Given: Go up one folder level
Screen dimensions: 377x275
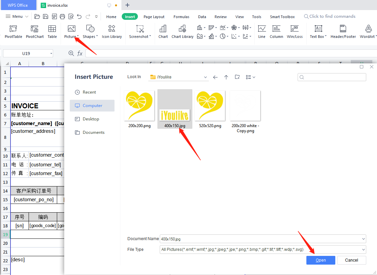Looking at the screenshot, I should tap(226, 77).
